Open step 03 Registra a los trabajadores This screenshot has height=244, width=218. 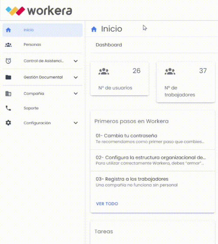[153, 182]
